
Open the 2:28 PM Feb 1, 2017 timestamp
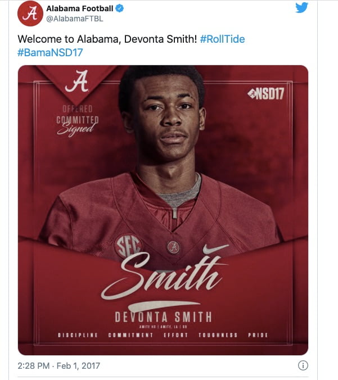(x=58, y=365)
